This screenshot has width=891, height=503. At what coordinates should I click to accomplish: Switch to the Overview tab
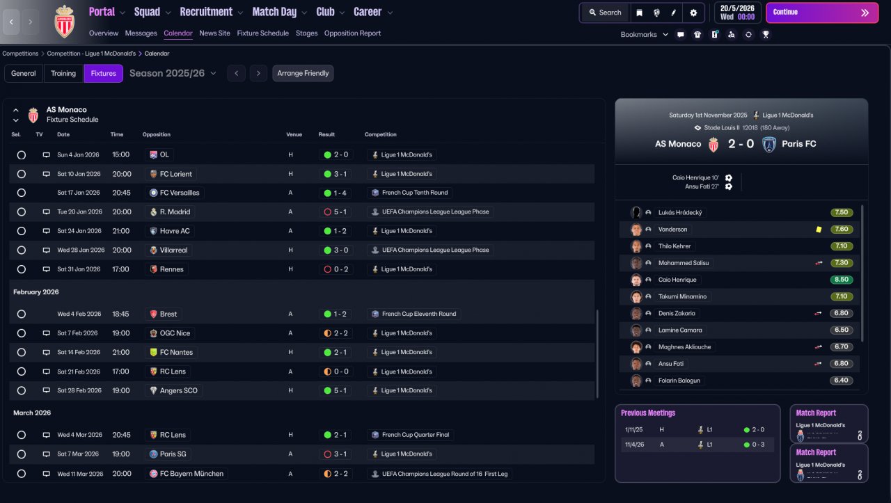(104, 33)
